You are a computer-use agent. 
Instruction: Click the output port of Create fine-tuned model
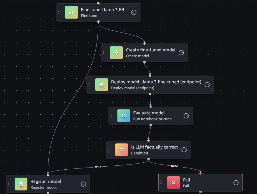click(x=144, y=62)
